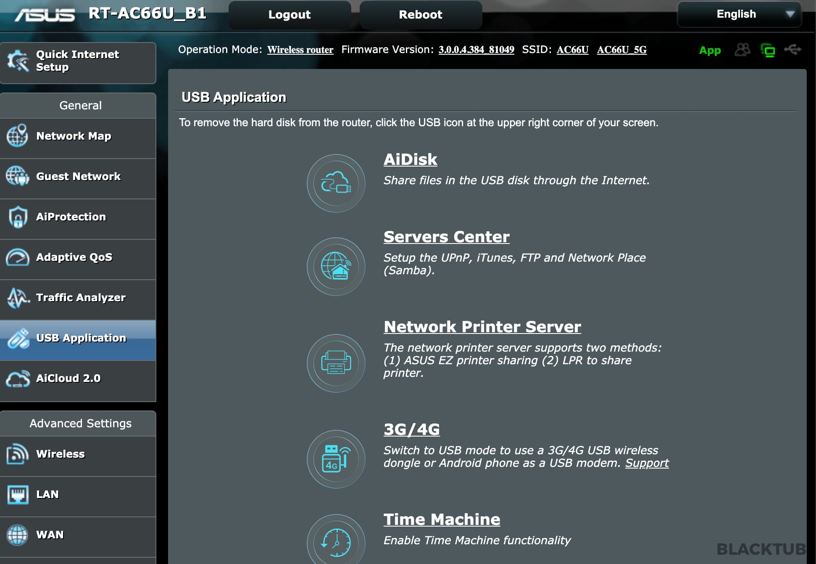The width and height of the screenshot is (816, 564).
Task: Click the Servers Center globe icon
Action: pyautogui.click(x=336, y=267)
